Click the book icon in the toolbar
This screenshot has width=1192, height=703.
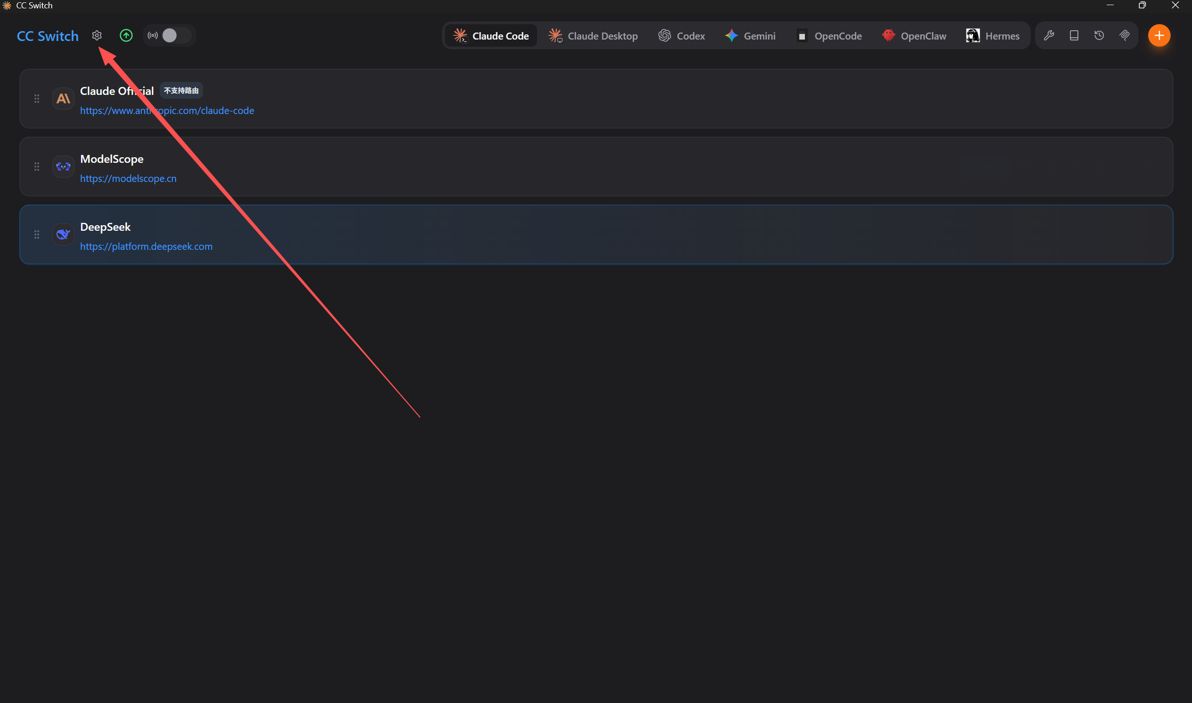(1074, 35)
